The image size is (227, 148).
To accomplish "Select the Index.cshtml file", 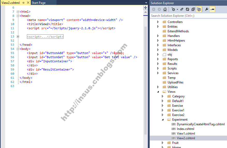I will (x=185, y=129).
